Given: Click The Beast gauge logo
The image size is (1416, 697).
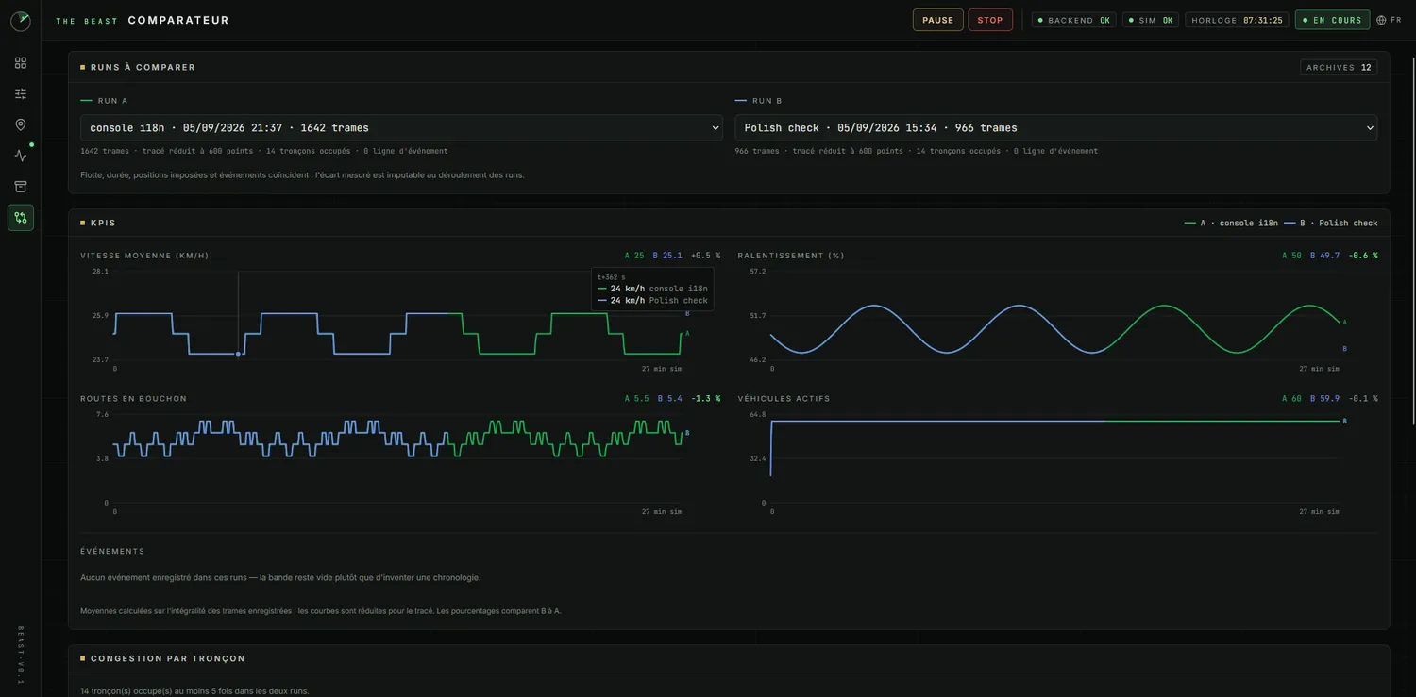Looking at the screenshot, I should 21,21.
